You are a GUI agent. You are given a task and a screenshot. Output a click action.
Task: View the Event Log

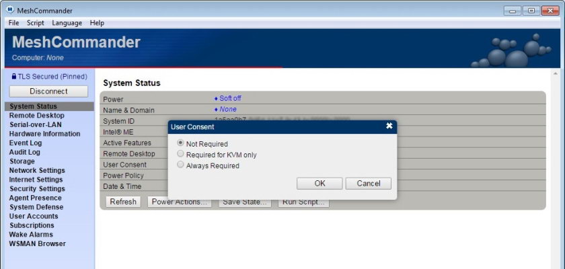26,143
